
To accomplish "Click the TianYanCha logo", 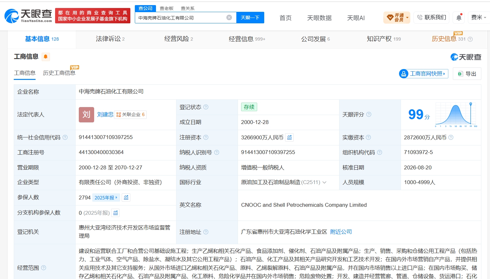I will point(28,16).
